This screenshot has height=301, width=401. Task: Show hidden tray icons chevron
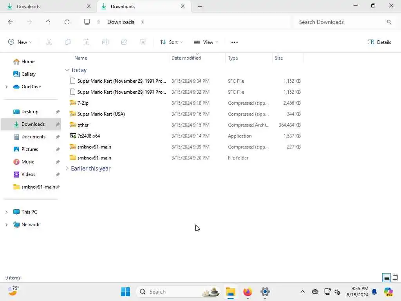(303, 292)
